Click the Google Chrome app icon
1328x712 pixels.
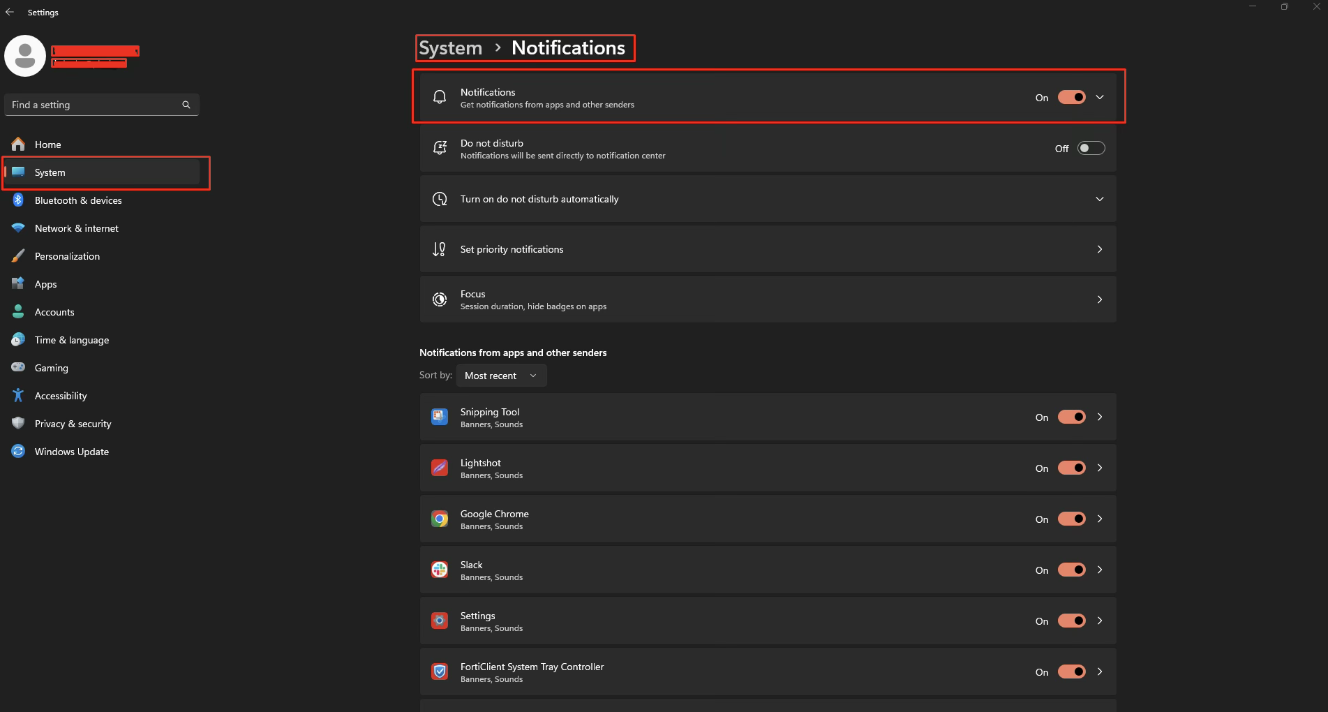tap(440, 519)
